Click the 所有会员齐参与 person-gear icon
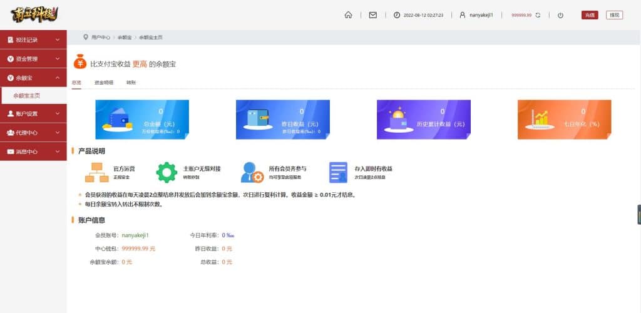Screen dimensions: 641x313 (252, 172)
